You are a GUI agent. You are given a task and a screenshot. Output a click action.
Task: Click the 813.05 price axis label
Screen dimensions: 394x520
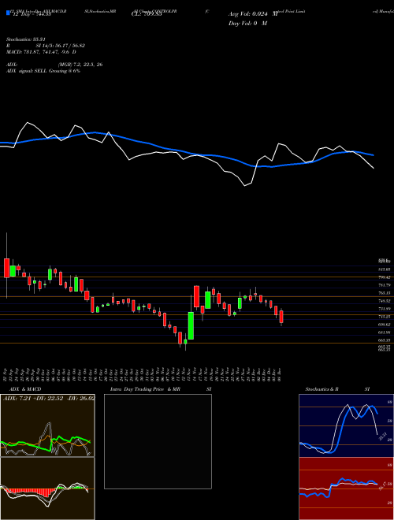click(x=384, y=269)
